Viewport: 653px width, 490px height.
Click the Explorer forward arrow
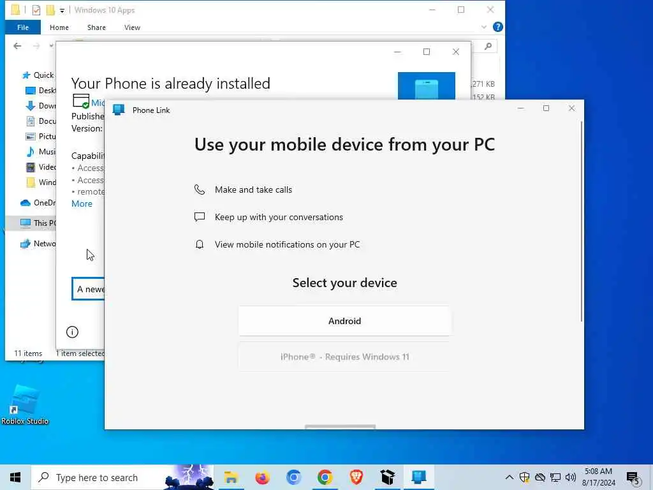point(36,46)
